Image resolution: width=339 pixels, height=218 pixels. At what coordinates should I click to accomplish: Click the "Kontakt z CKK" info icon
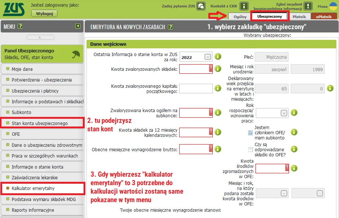point(244,6)
